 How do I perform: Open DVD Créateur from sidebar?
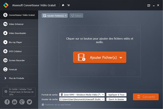19,51
